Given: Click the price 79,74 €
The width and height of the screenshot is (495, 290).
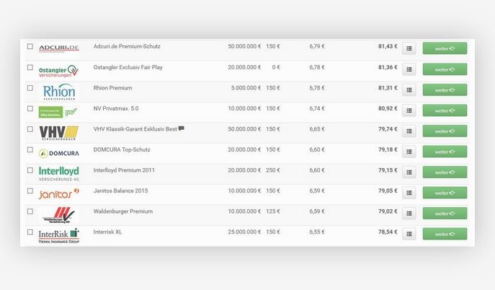Looking at the screenshot, I should (388, 129).
